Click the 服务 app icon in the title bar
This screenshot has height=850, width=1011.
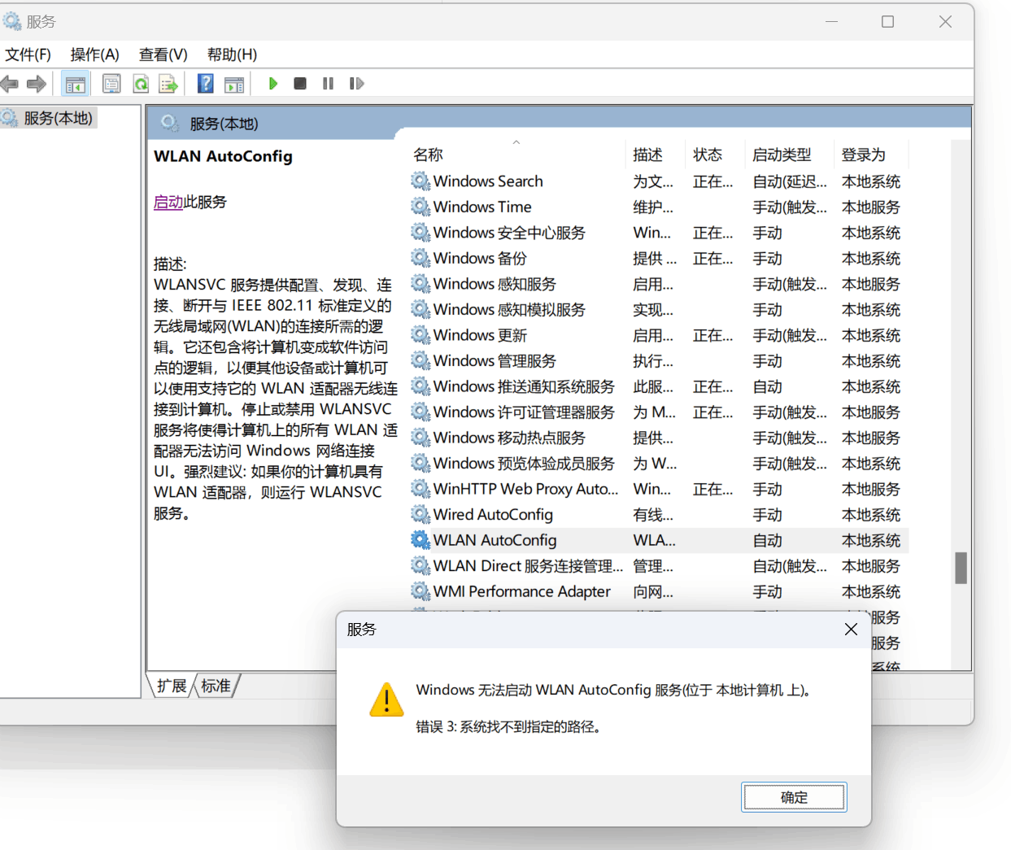[11, 21]
